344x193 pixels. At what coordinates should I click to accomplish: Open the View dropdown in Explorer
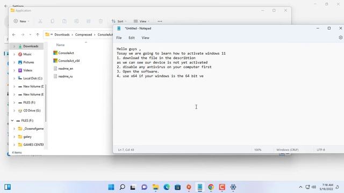[141, 21]
